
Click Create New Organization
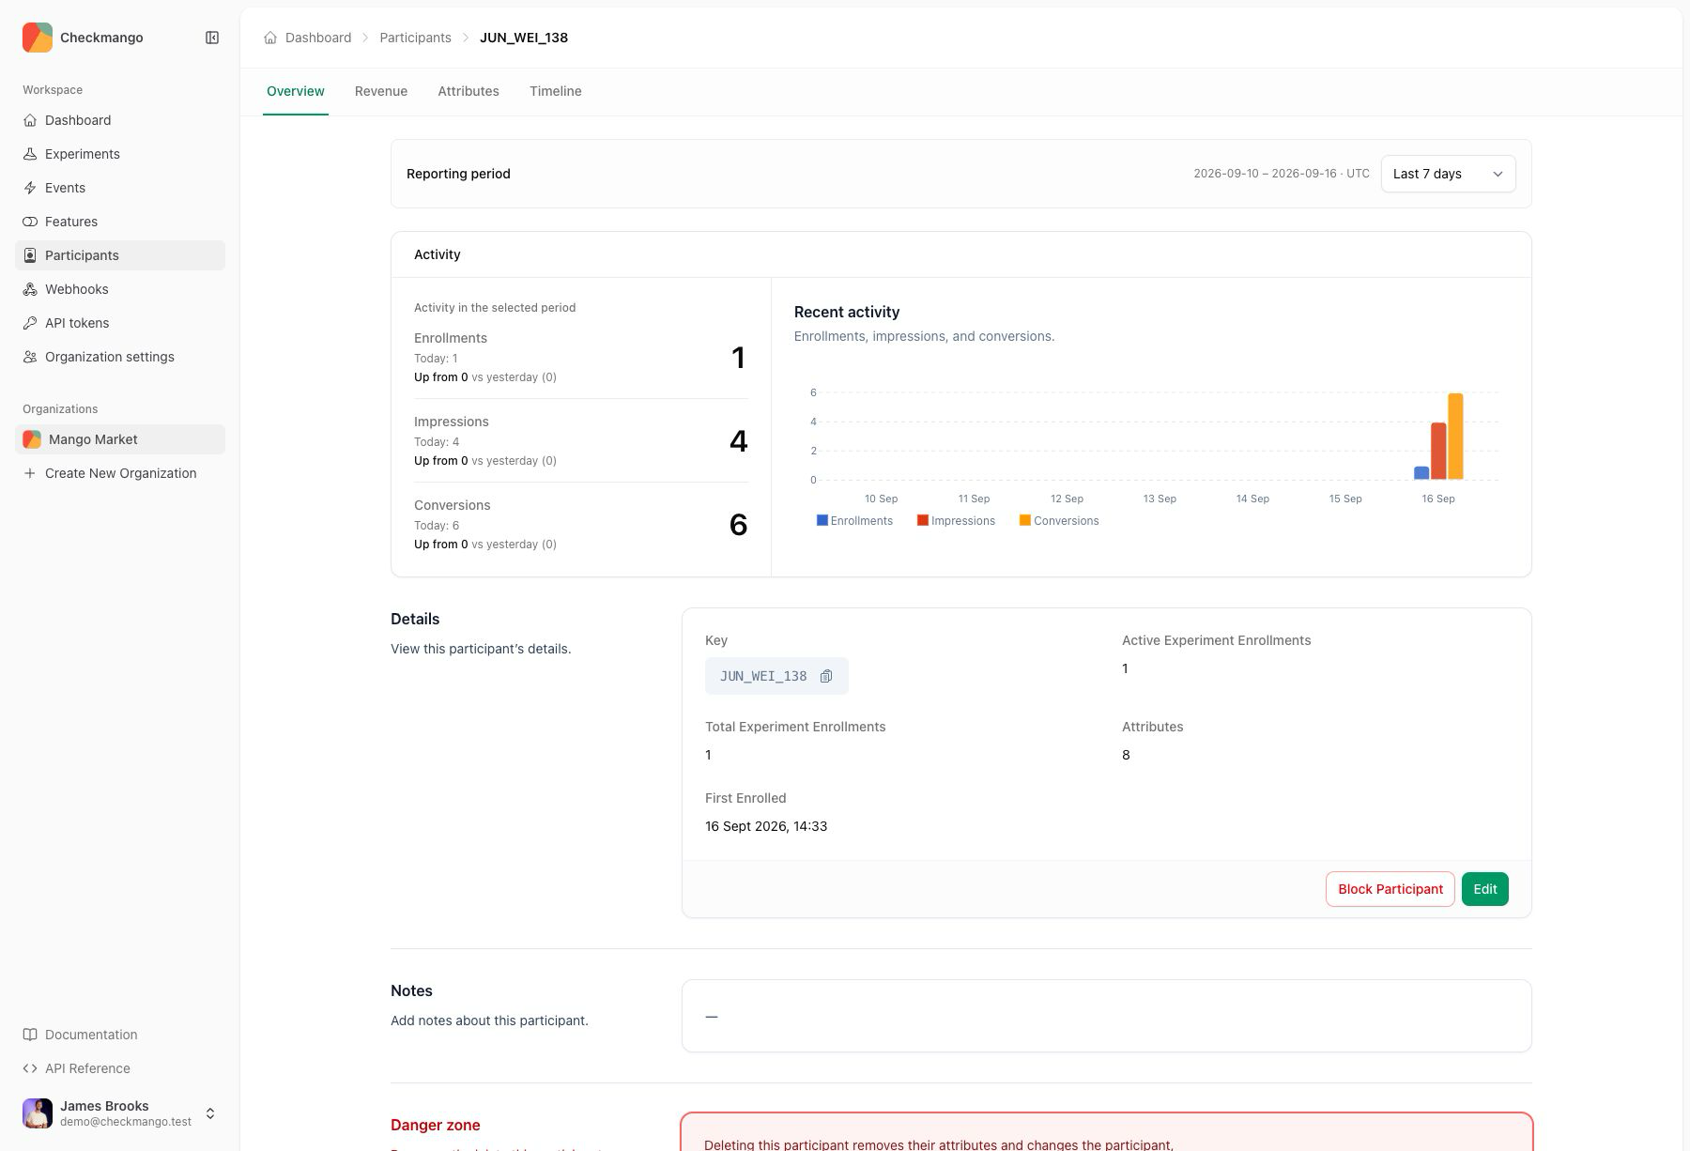(x=120, y=473)
